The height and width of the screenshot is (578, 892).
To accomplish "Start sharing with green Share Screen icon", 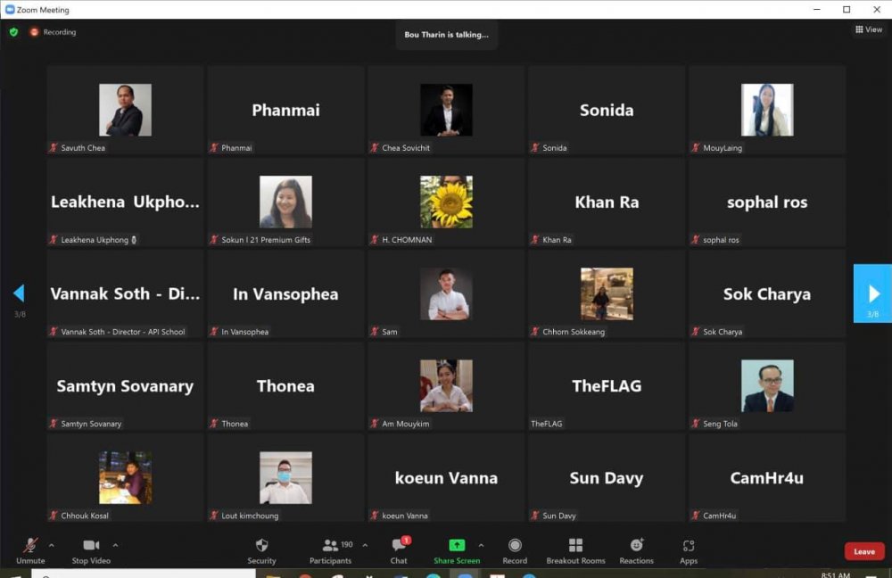I will click(x=457, y=545).
